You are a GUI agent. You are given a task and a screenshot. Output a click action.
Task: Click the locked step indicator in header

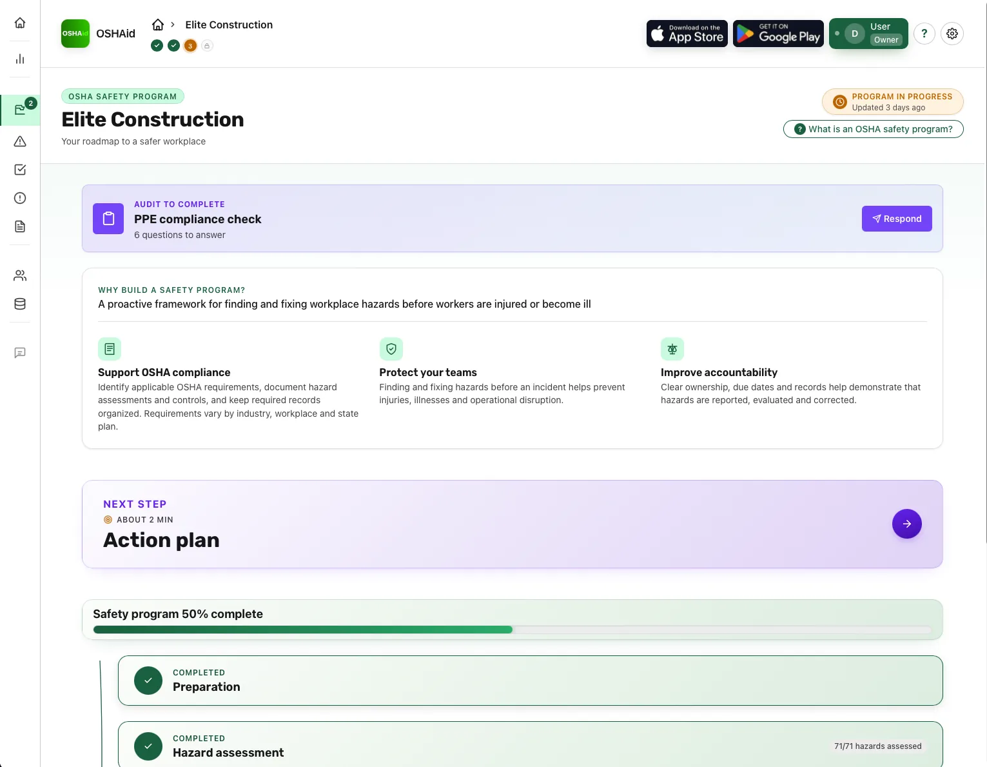point(207,46)
